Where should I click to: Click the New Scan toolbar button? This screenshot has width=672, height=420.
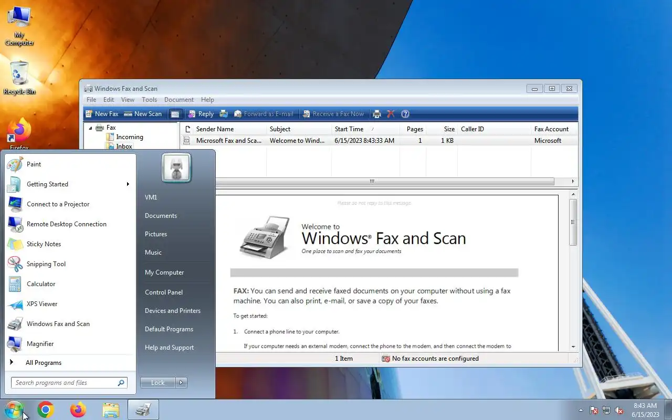[143, 114]
